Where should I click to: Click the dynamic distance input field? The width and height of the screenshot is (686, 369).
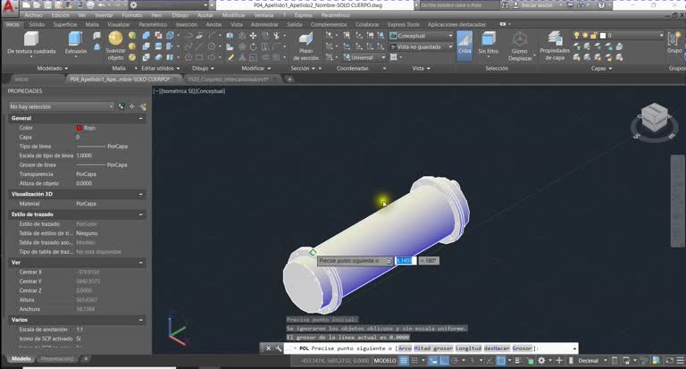406,261
